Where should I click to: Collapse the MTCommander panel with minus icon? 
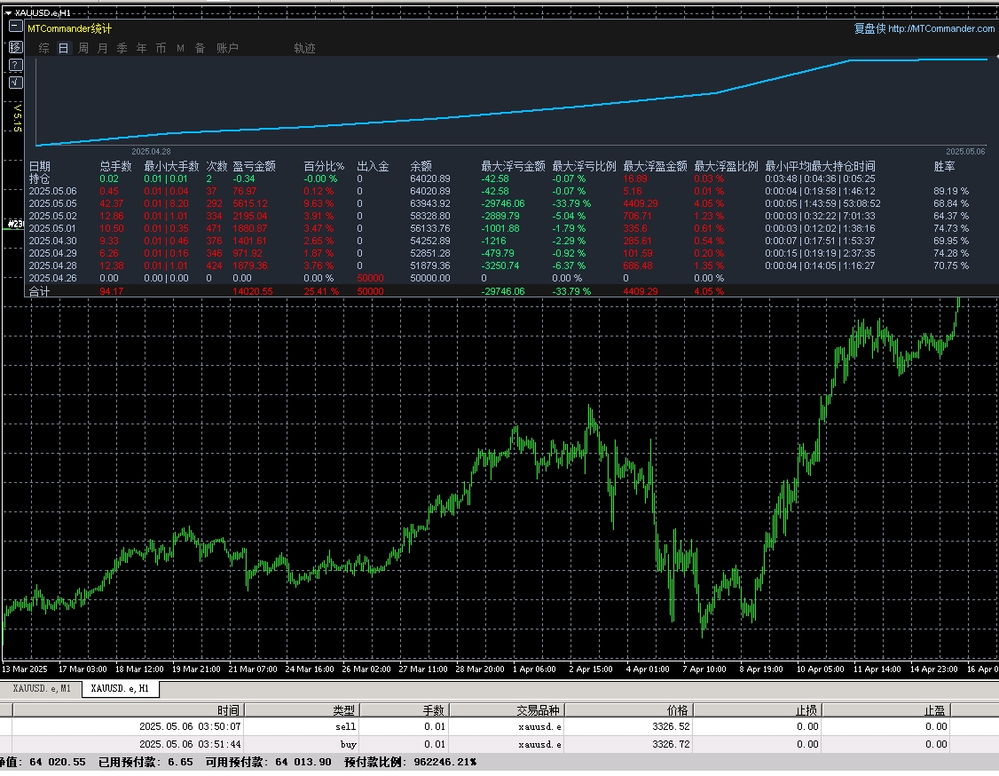point(16,26)
